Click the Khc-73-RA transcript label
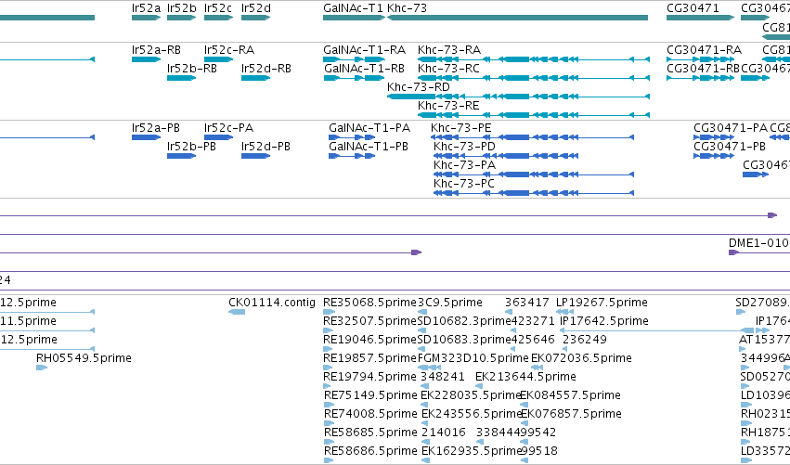The width and height of the screenshot is (790, 465). (449, 50)
